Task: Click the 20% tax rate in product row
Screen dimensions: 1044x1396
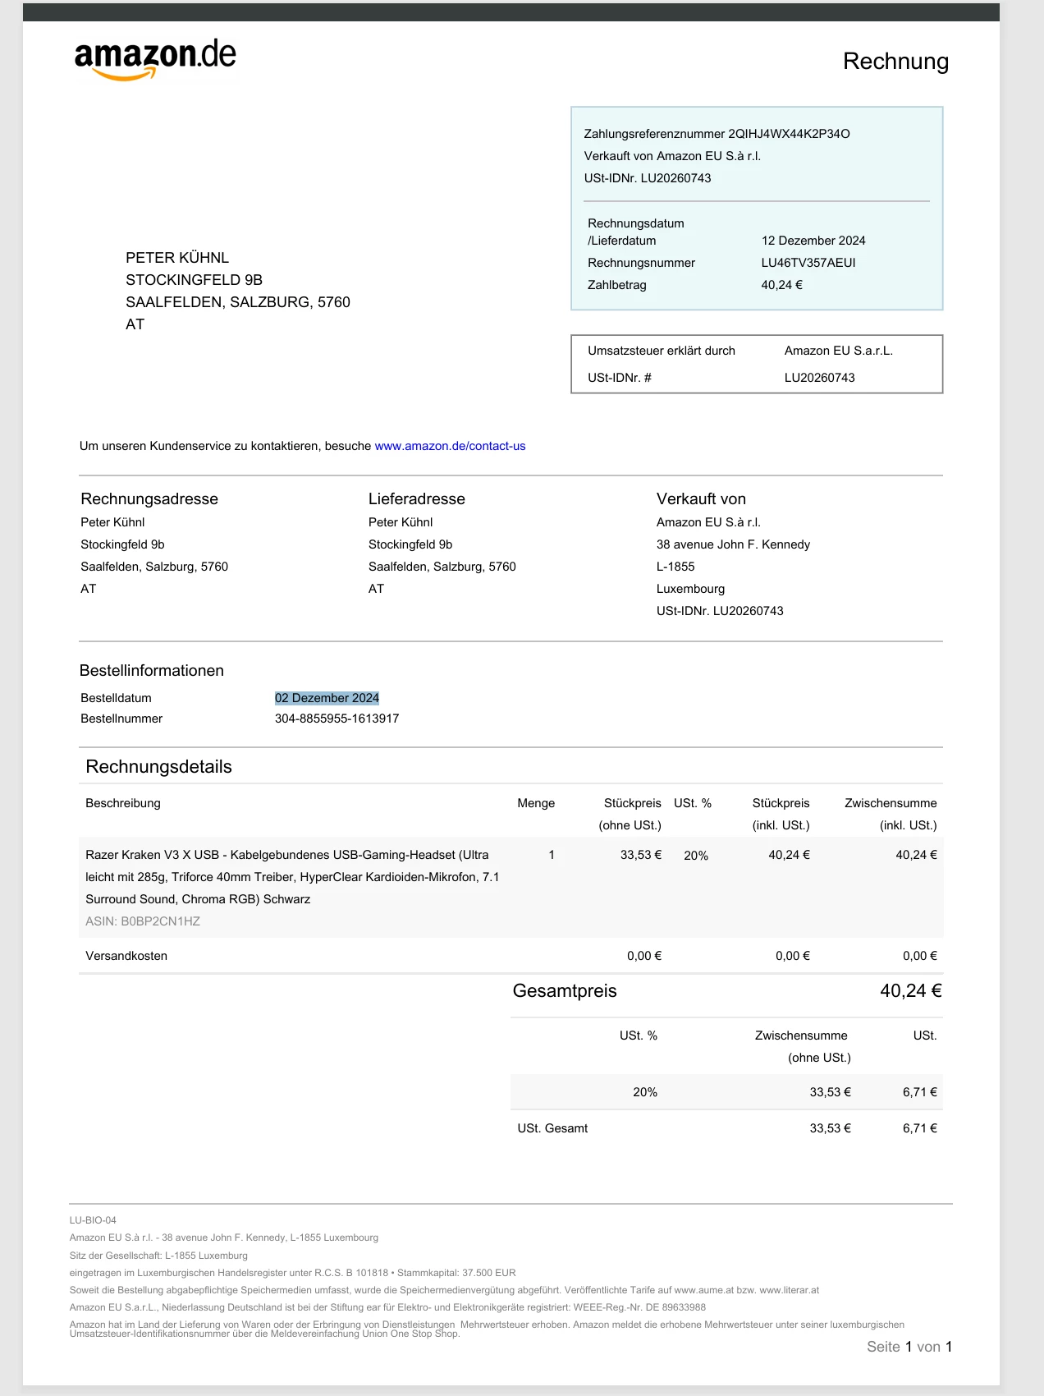Action: [696, 856]
